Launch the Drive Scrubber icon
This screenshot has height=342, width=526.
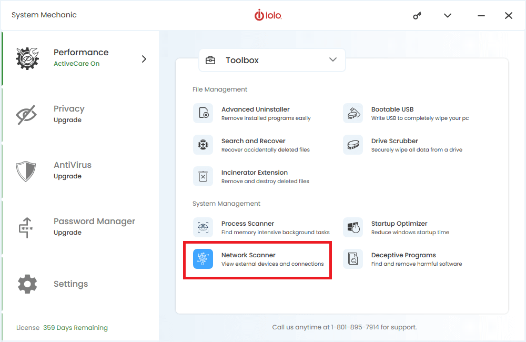click(353, 145)
